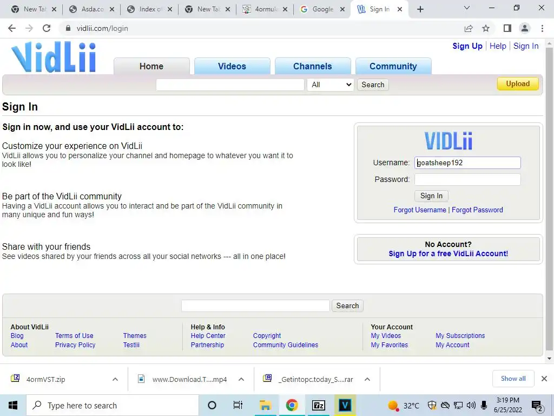Open My Subscriptions footer link
The width and height of the screenshot is (554, 416).
coord(460,336)
